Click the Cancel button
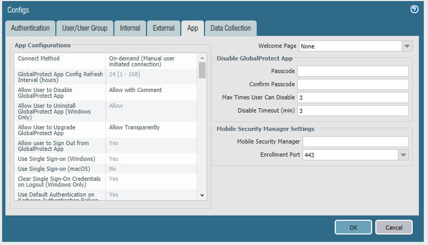The image size is (428, 245). coord(394,227)
